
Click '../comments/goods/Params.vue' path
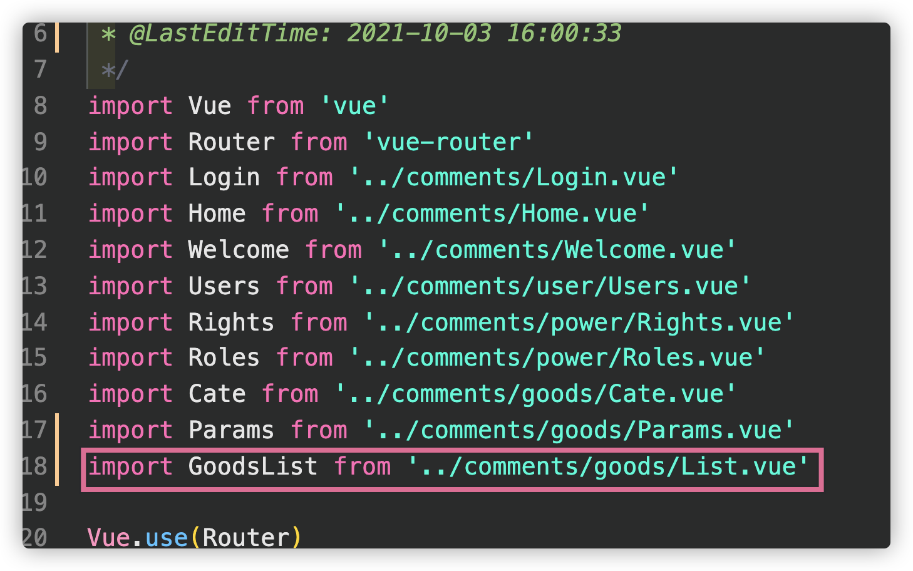[579, 430]
